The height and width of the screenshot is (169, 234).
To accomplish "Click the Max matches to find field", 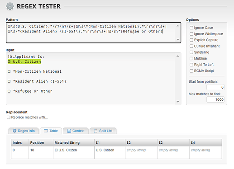I will tap(215, 99).
